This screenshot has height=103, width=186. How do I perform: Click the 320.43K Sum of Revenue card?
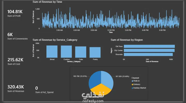pyautogui.click(x=16, y=89)
